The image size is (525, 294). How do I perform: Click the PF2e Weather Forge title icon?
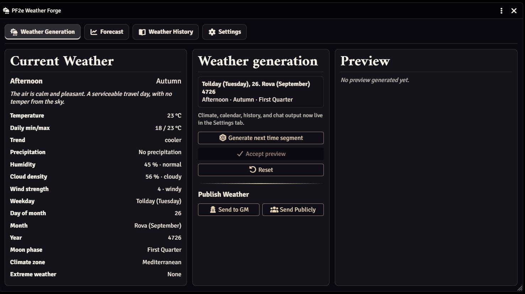click(x=6, y=11)
